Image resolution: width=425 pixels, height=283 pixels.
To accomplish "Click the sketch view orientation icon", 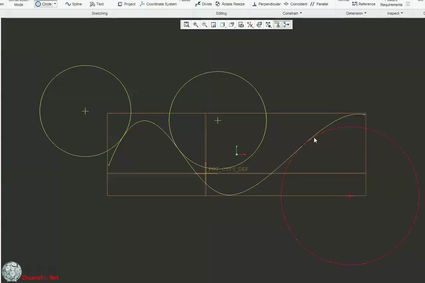I will coord(259,24).
